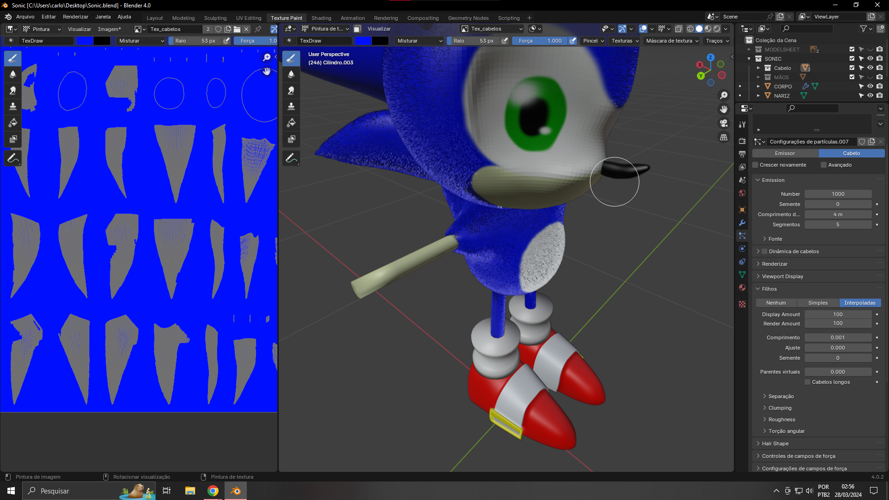889x500 pixels.
Task: Expand the Hair Shape panel
Action: point(775,444)
